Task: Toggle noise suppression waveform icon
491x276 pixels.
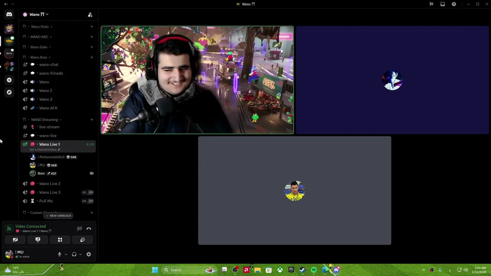Action: [79, 229]
